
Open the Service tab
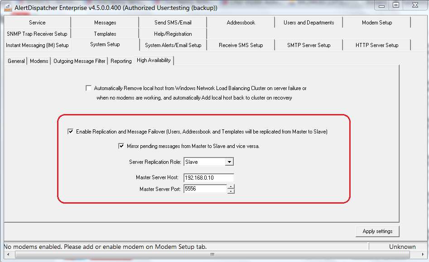click(x=37, y=23)
